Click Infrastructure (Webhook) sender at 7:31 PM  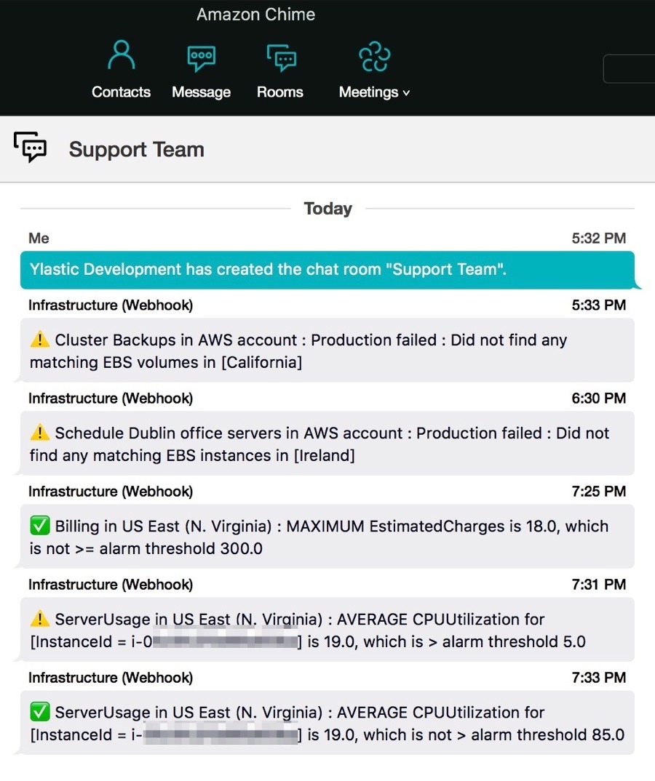111,584
